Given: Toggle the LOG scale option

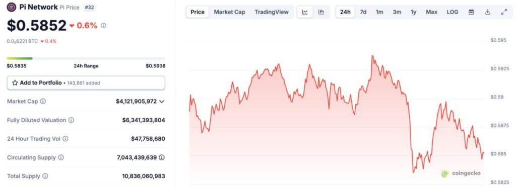Looking at the screenshot, I should tap(452, 12).
